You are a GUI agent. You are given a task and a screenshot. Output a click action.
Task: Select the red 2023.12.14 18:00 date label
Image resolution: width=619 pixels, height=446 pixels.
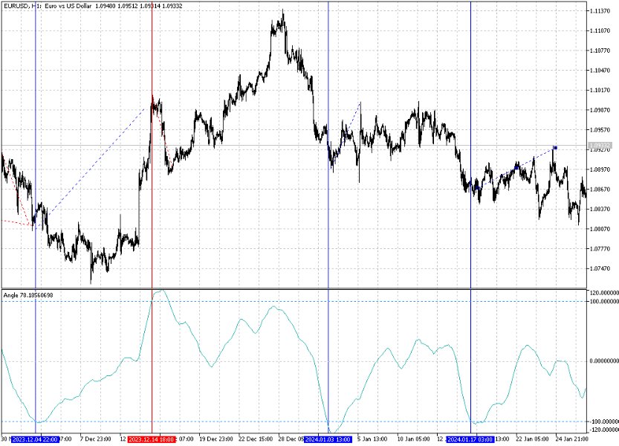(x=152, y=439)
